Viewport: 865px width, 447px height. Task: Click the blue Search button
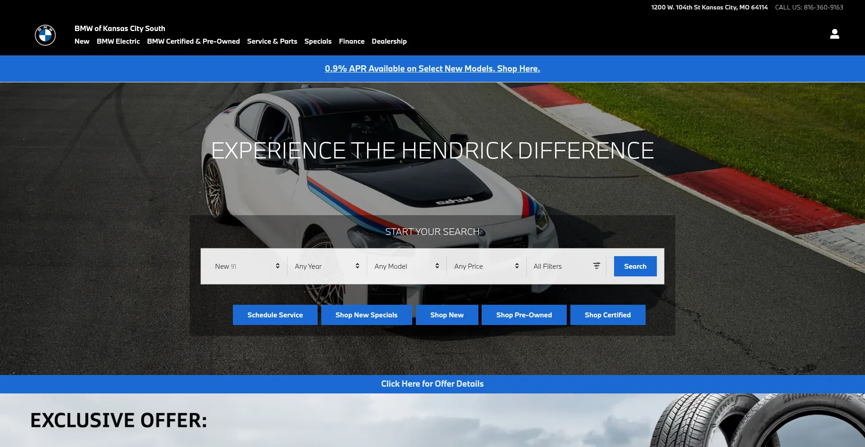[635, 266]
